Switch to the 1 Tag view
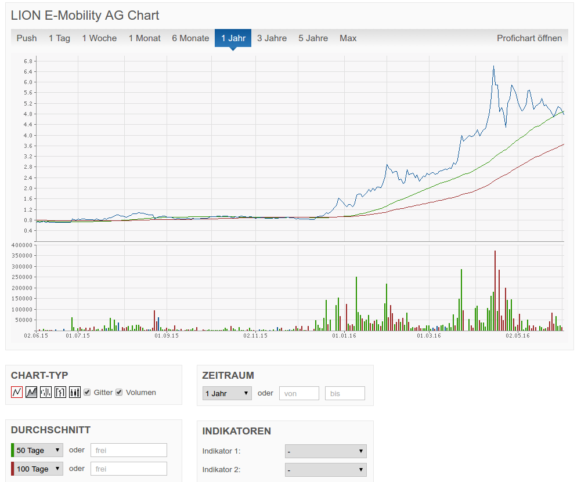Viewport: 581px width, 482px height. pos(59,38)
